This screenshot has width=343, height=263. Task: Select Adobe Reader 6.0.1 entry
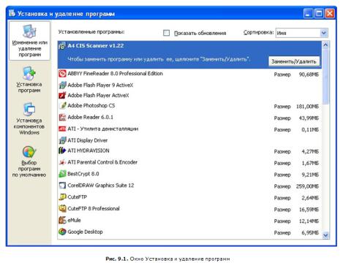click(189, 118)
